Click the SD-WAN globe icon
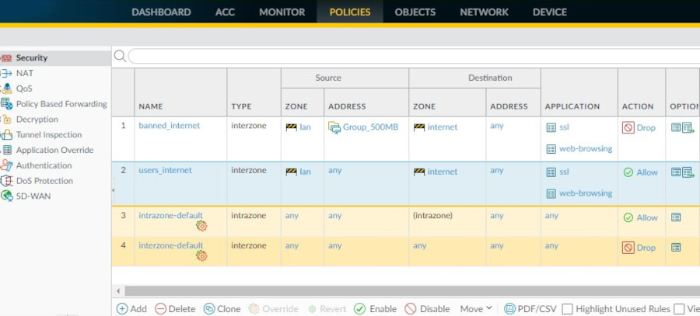This screenshot has height=316, width=700. pos(6,196)
